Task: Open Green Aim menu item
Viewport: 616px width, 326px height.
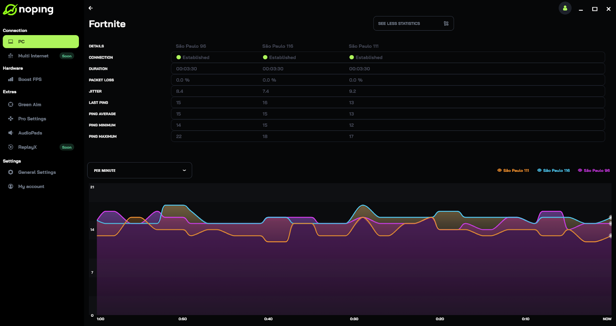Action: click(41, 104)
